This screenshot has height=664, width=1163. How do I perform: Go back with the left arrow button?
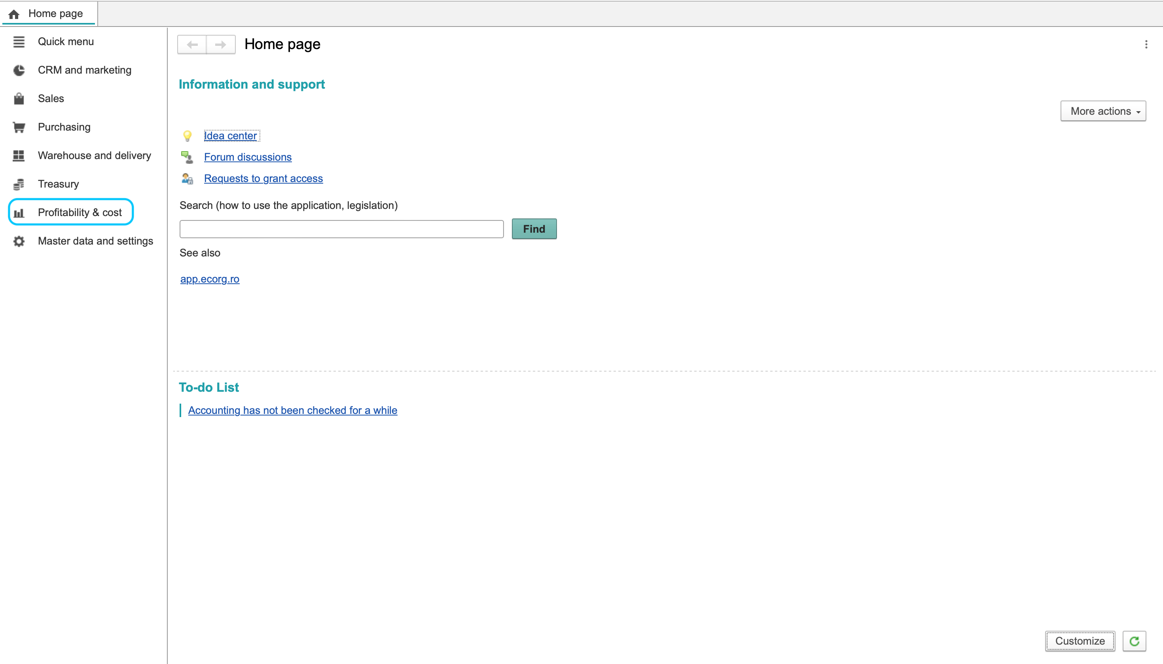[192, 45]
